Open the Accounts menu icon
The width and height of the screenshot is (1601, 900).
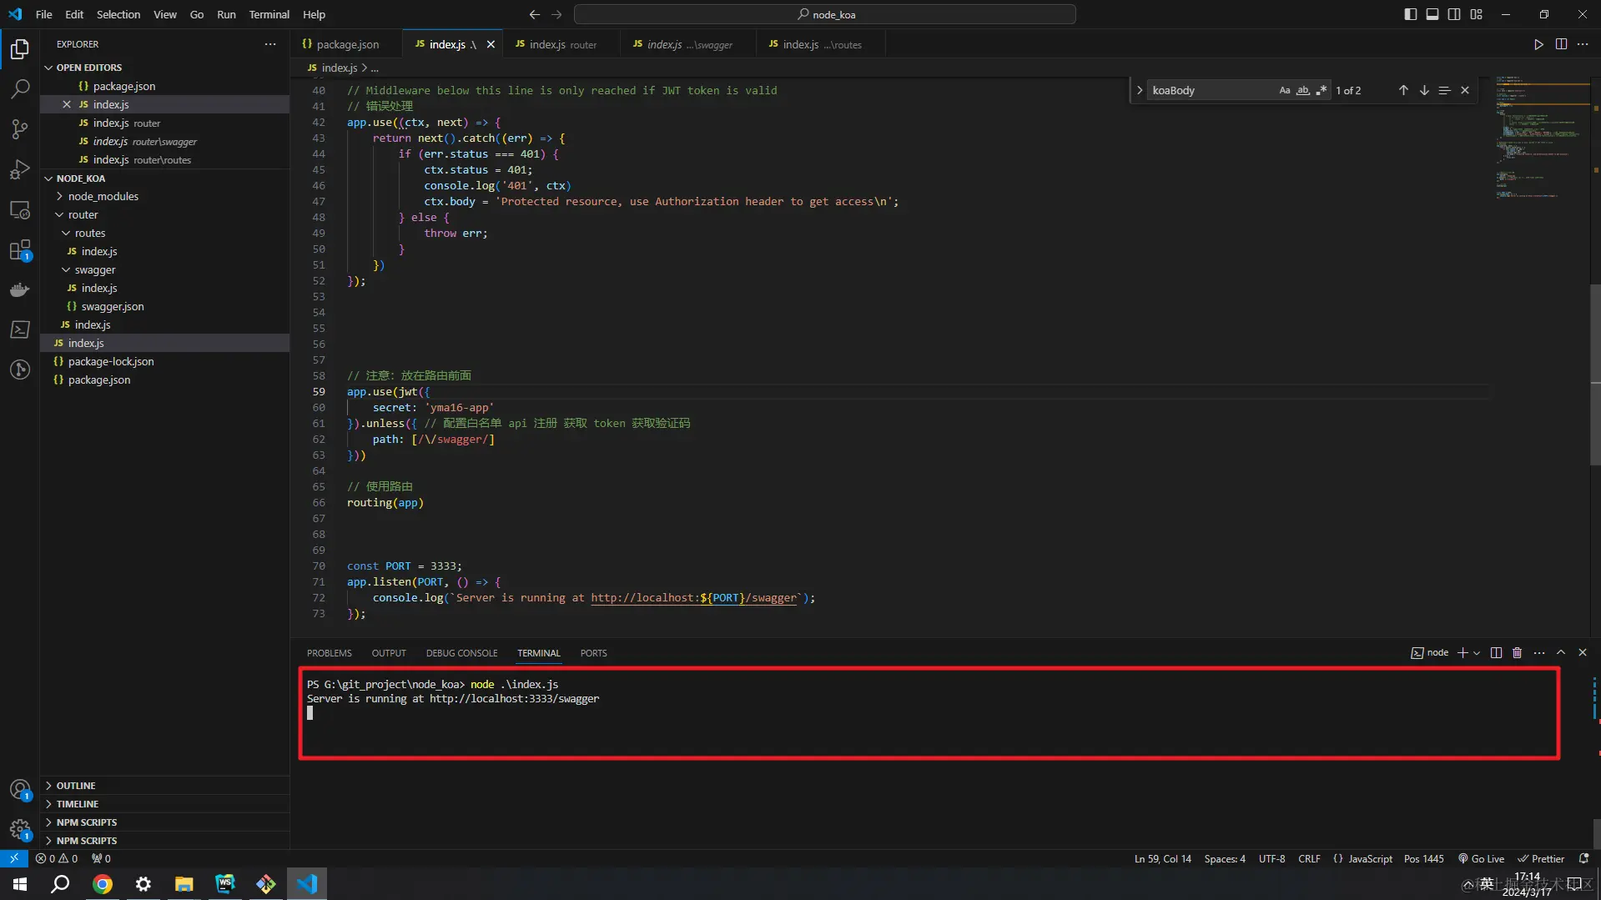(20, 789)
